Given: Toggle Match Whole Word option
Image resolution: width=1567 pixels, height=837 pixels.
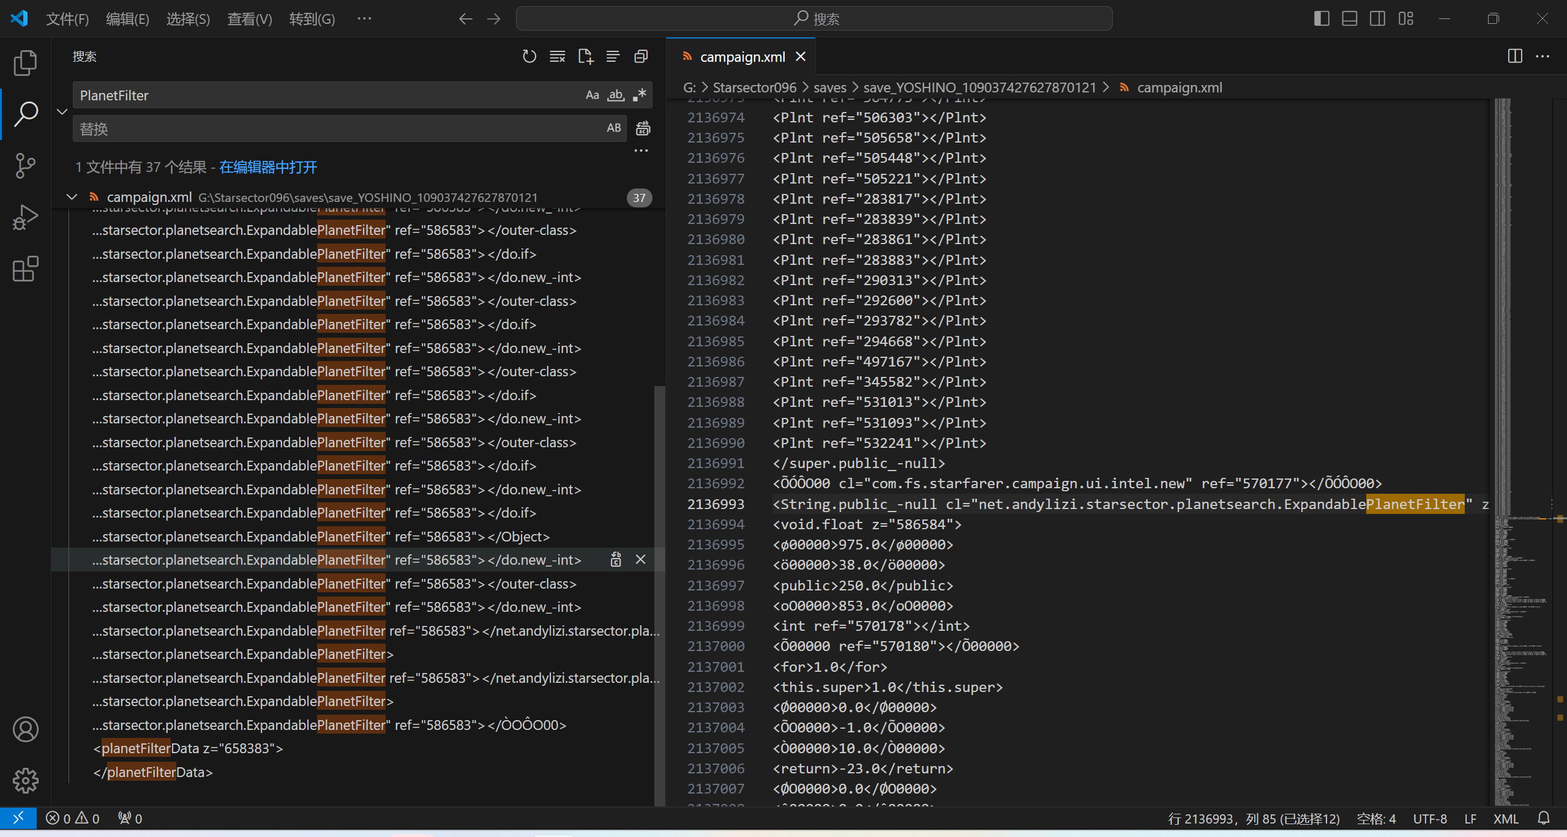Looking at the screenshot, I should 615,95.
